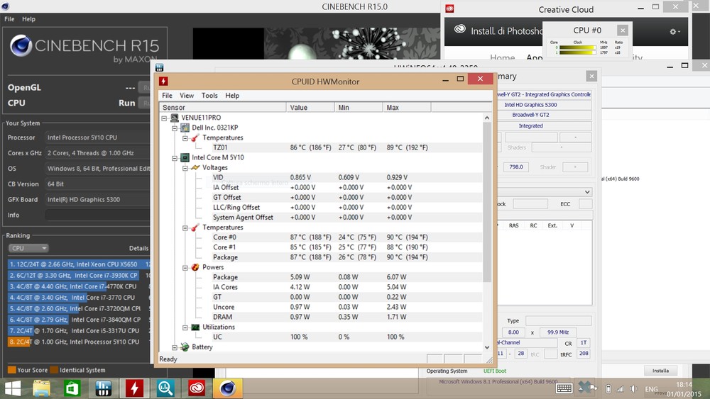
Task: Switch to HWMonitor in the taskbar
Action: pyautogui.click(x=134, y=388)
